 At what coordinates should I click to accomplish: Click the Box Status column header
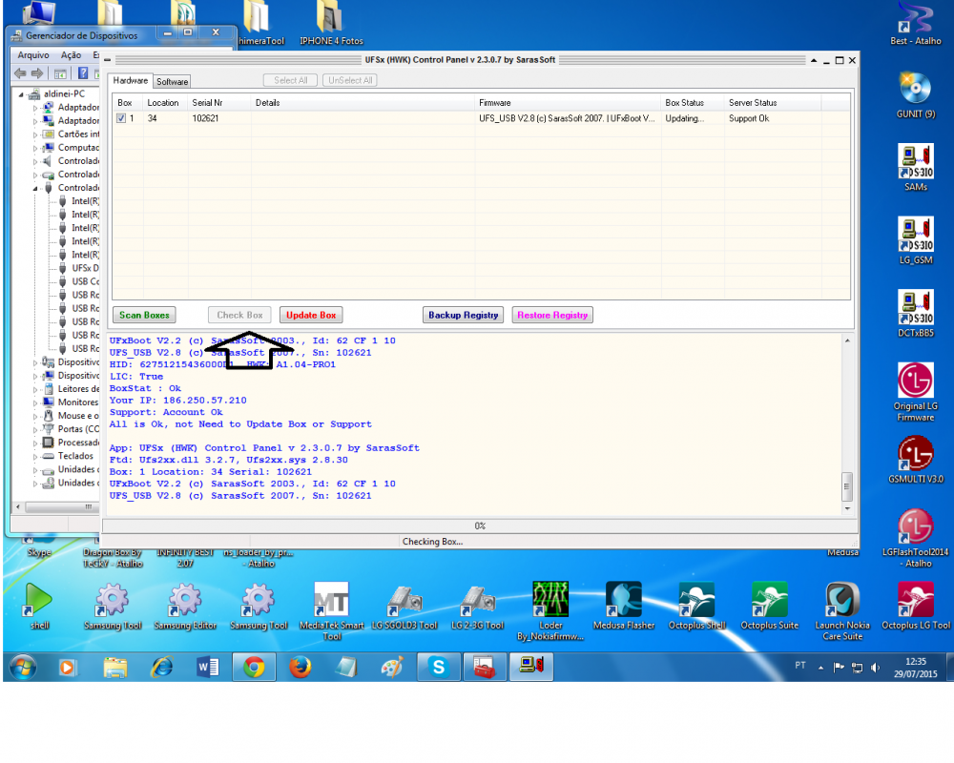click(693, 103)
